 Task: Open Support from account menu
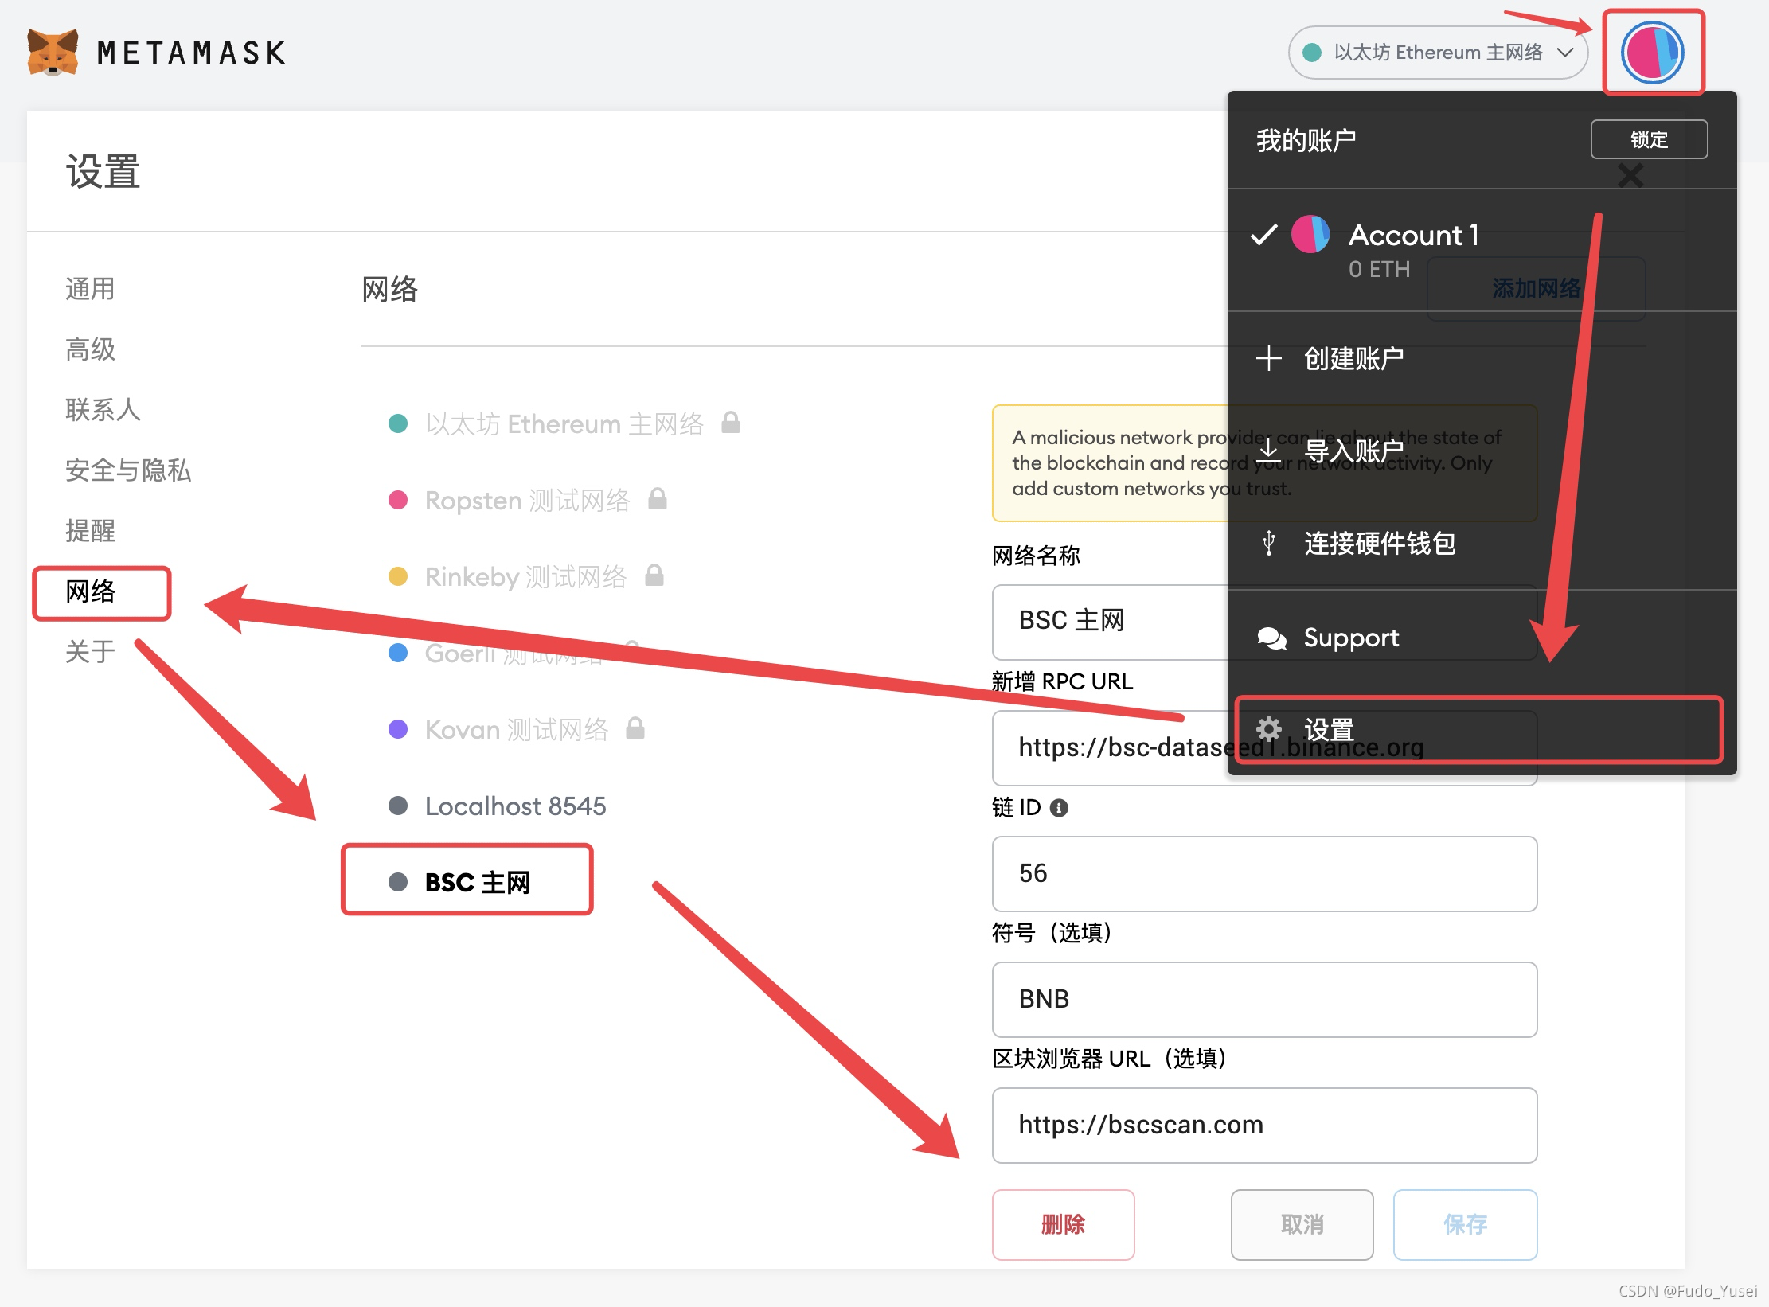coord(1481,637)
